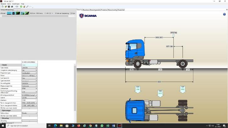Viewport: 228px width, 128px height.
Task: Click the Uitrusting details button
Action: pos(29,121)
